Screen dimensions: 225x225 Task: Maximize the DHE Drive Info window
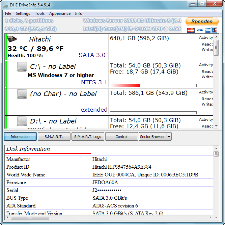pyautogui.click(x=202, y=3)
